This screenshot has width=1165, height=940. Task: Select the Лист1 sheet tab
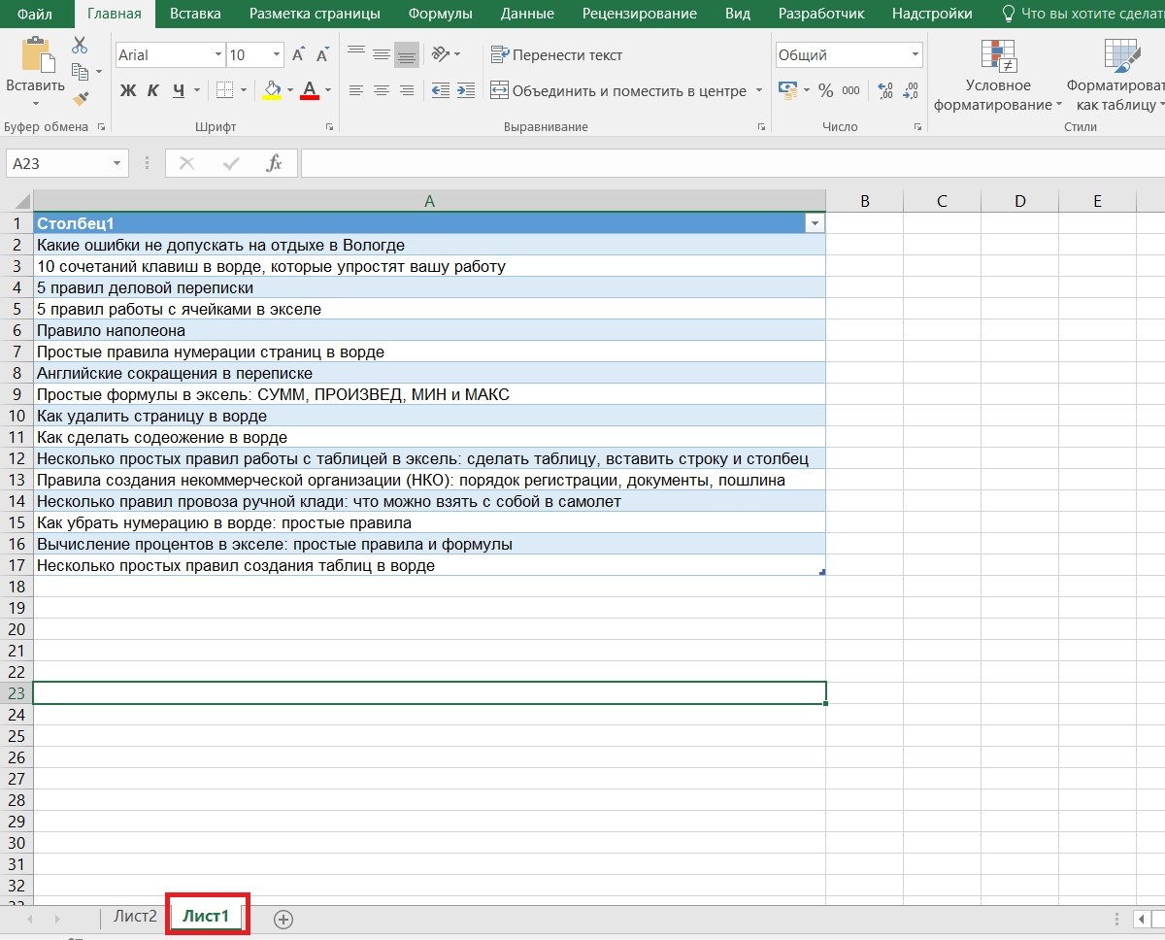(x=206, y=916)
